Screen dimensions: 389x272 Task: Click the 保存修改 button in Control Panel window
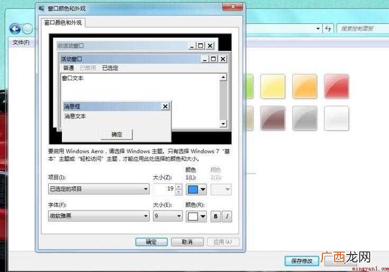pos(302,261)
